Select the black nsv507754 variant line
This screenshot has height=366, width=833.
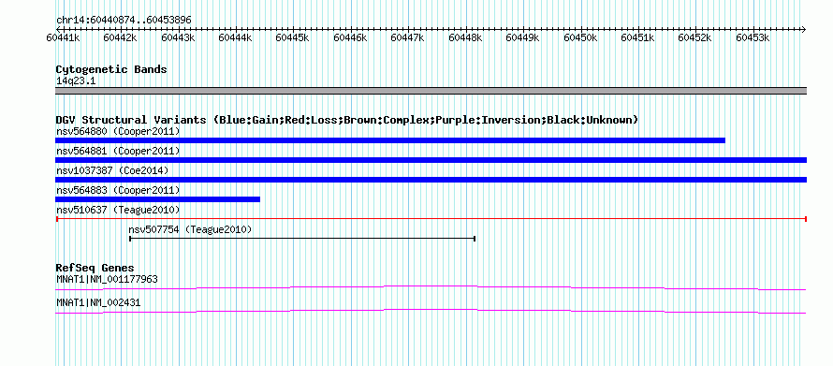pos(302,239)
